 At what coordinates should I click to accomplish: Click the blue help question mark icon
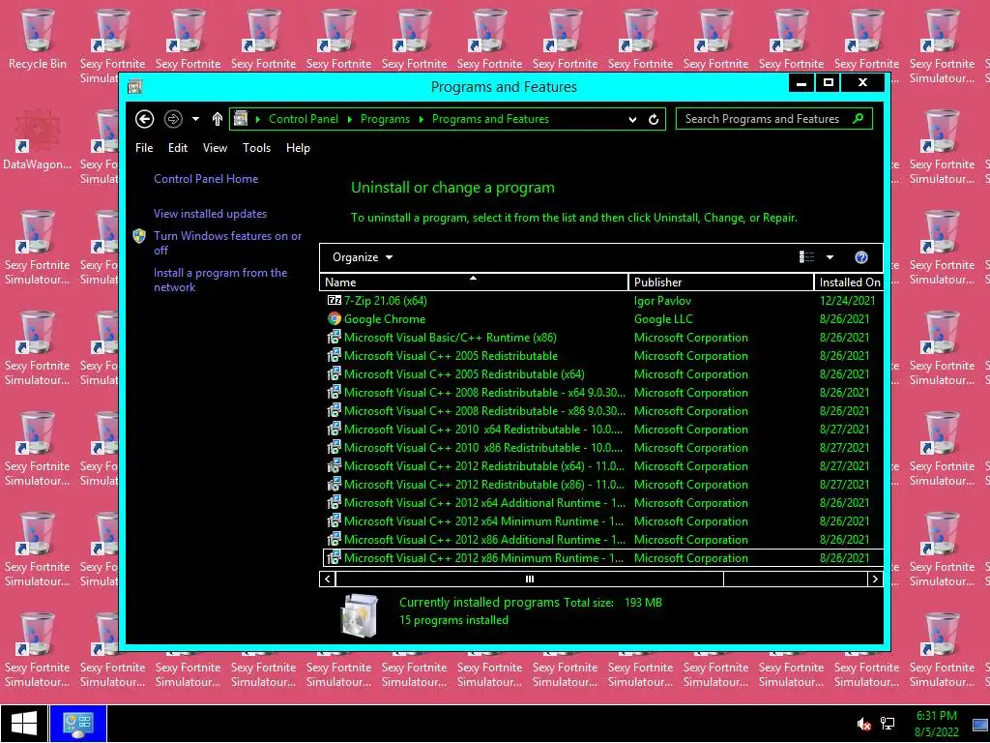click(861, 257)
